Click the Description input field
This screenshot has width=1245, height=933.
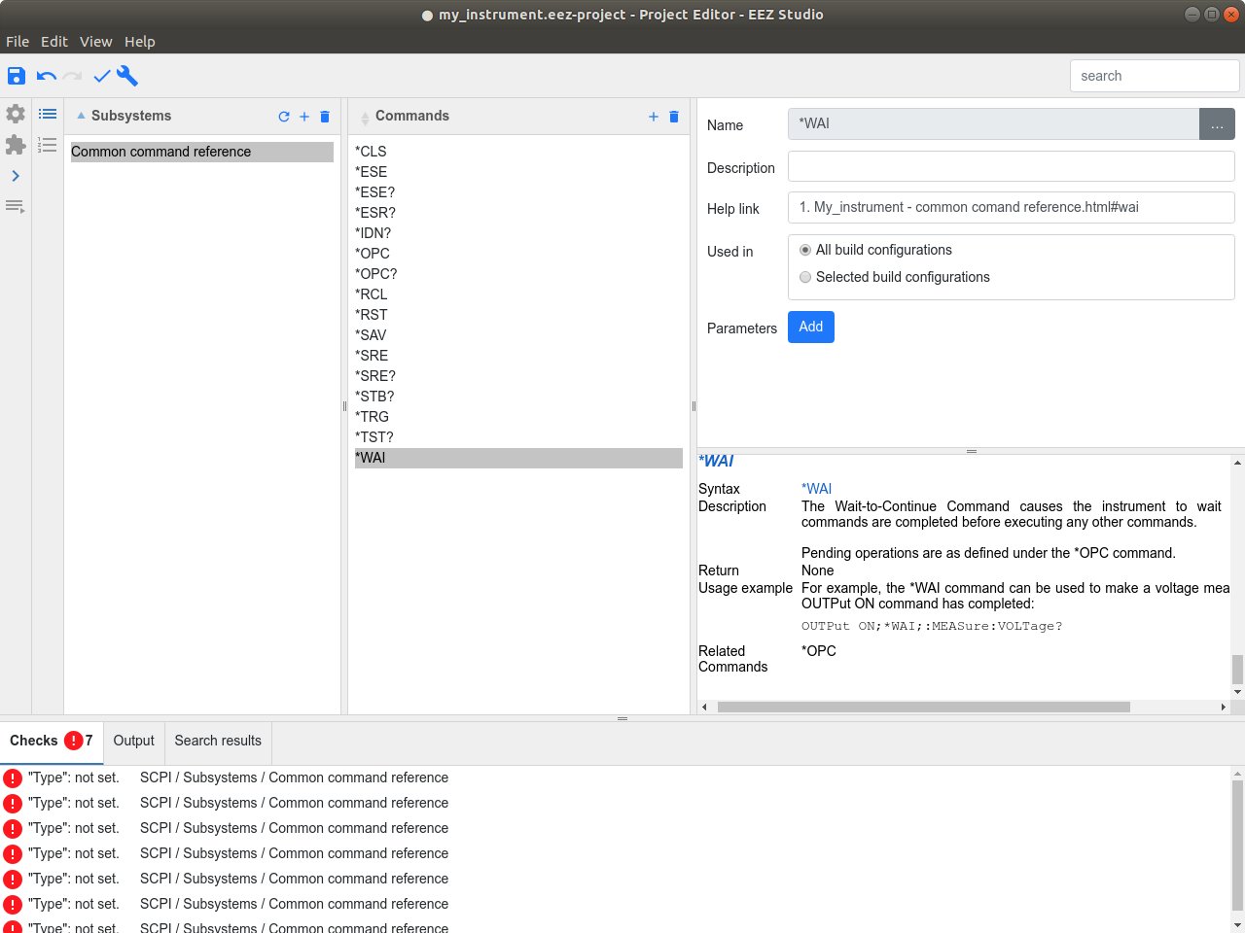pyautogui.click(x=1012, y=166)
